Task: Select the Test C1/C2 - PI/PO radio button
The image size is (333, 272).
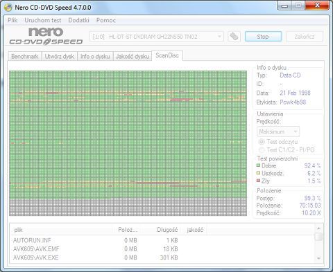Action: point(262,150)
